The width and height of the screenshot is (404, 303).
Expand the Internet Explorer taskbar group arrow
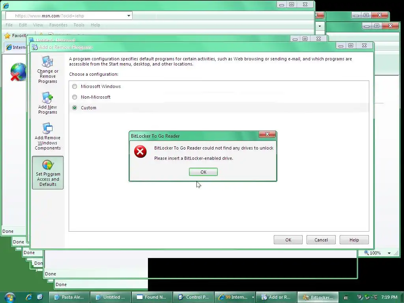(x=253, y=297)
